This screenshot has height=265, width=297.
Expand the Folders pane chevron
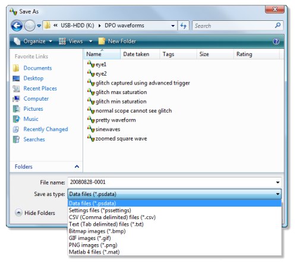coord(77,167)
